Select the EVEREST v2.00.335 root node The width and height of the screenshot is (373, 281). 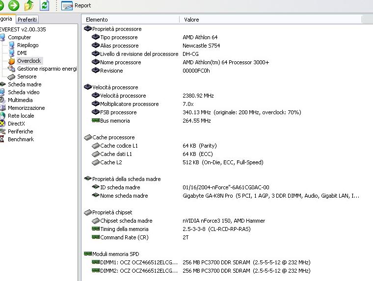coord(23,29)
